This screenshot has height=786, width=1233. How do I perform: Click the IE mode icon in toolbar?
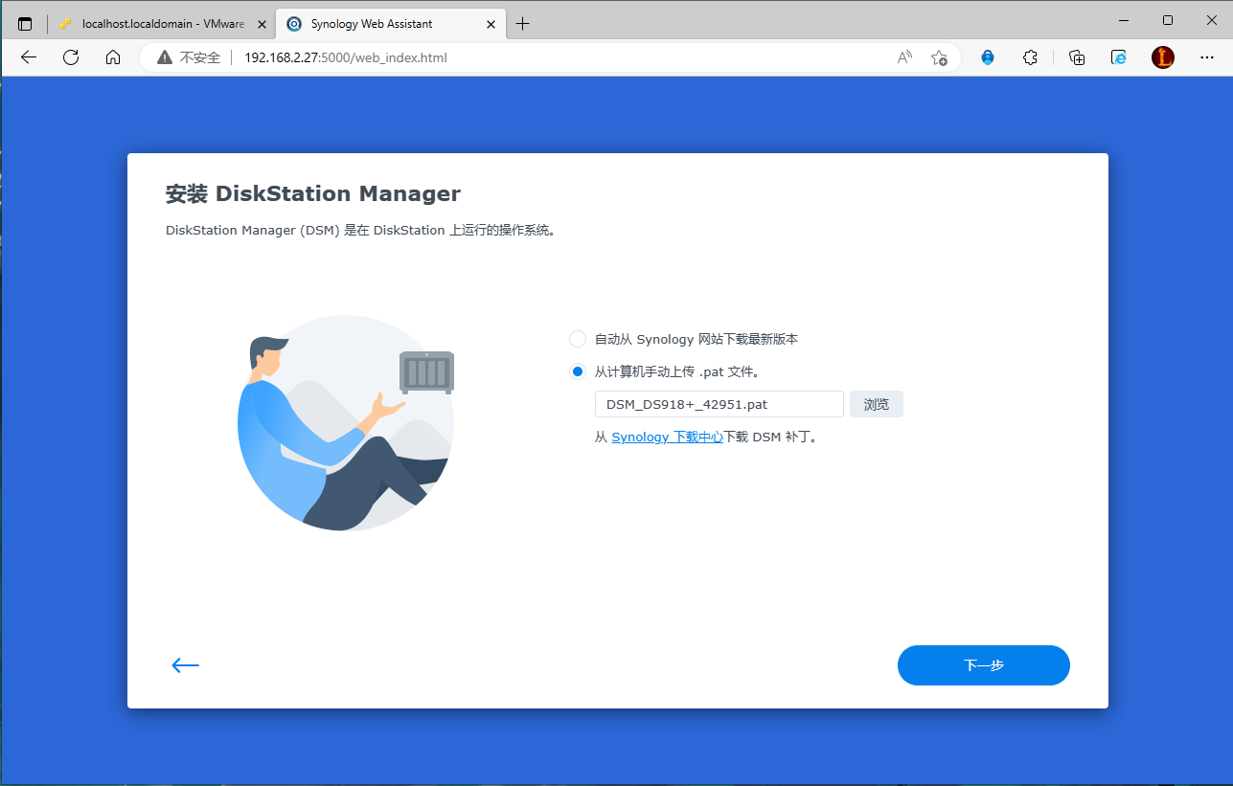[x=1119, y=57]
